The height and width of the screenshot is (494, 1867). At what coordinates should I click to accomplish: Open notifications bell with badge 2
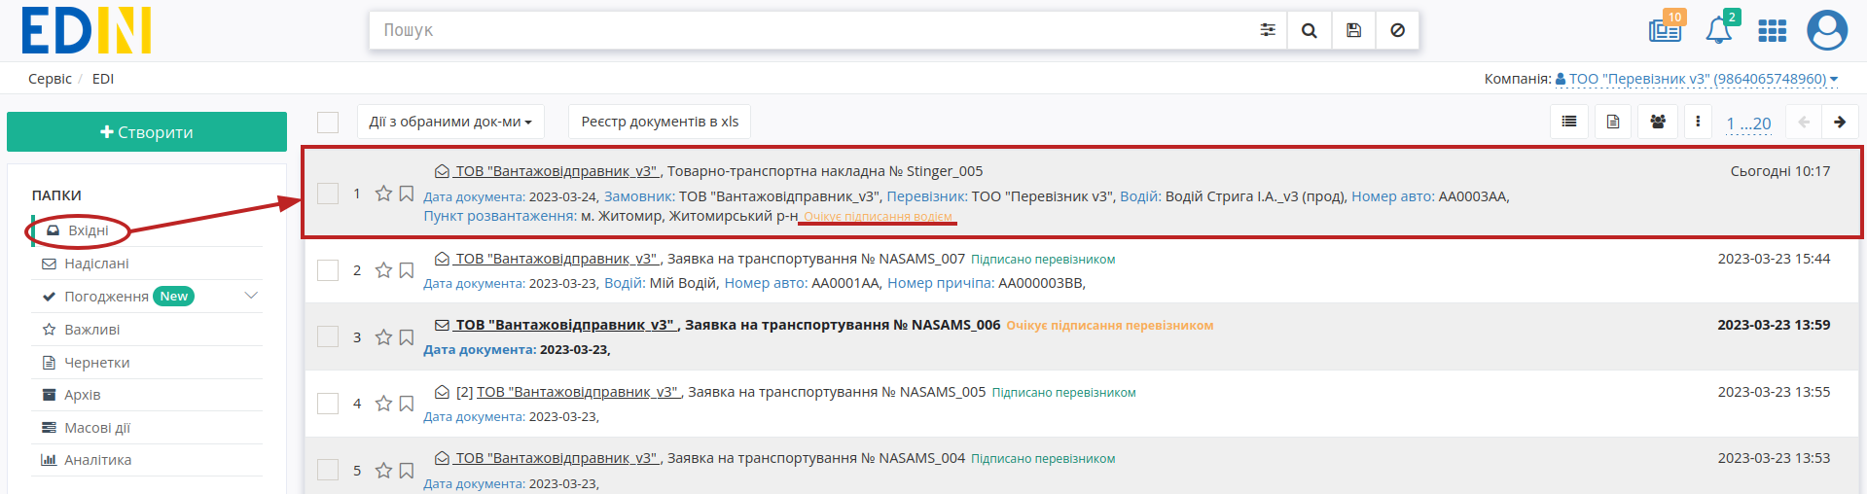click(1719, 29)
